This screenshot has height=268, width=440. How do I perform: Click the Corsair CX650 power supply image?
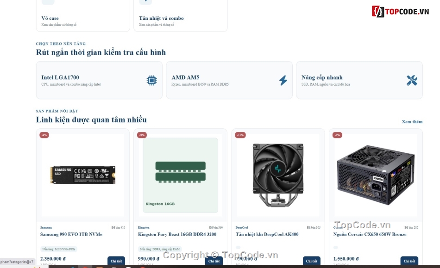click(376, 175)
